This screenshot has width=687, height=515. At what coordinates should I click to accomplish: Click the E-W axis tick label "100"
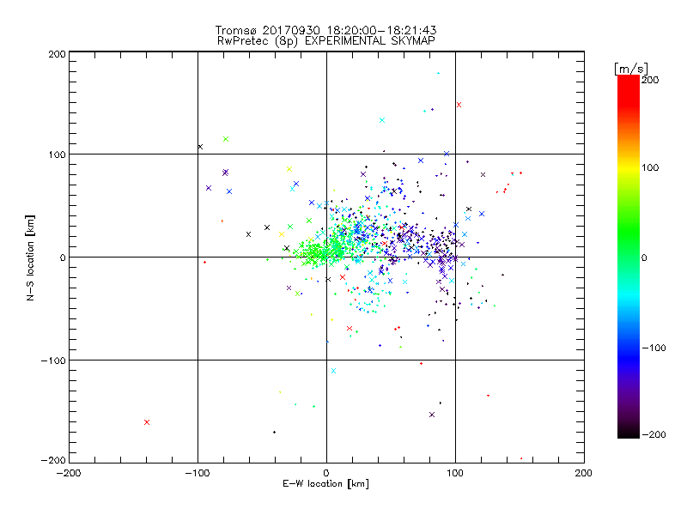pos(455,473)
